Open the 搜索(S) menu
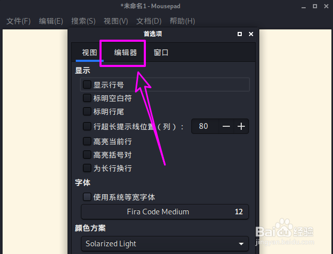Viewport: 333px width, 254px height. 84,21
